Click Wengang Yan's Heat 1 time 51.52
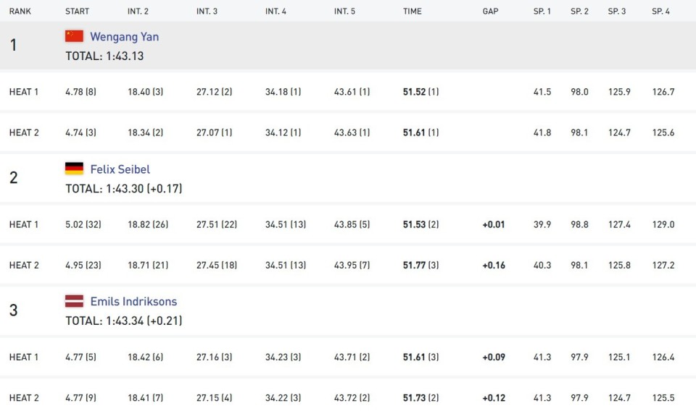The width and height of the screenshot is (696, 411). coord(415,92)
